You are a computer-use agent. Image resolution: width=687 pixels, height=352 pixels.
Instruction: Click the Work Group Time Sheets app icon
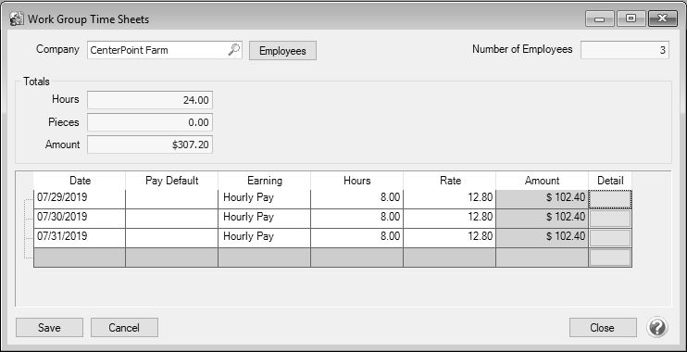pos(17,19)
